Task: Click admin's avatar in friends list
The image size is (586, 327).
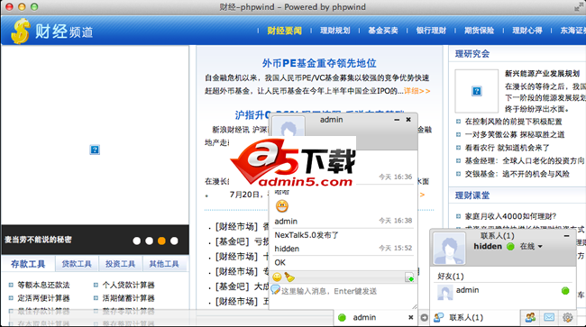Action: coord(445,292)
